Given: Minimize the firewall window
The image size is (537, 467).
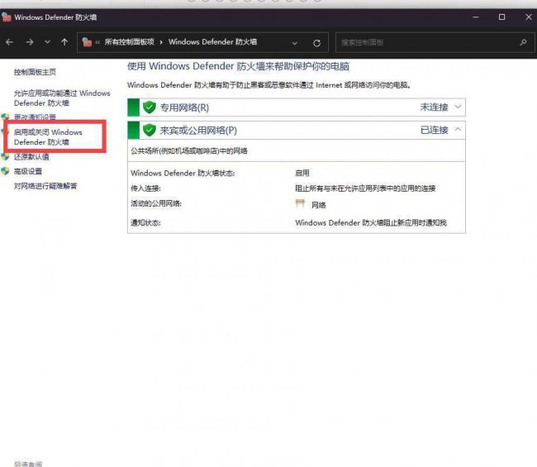Looking at the screenshot, I should coord(476,17).
